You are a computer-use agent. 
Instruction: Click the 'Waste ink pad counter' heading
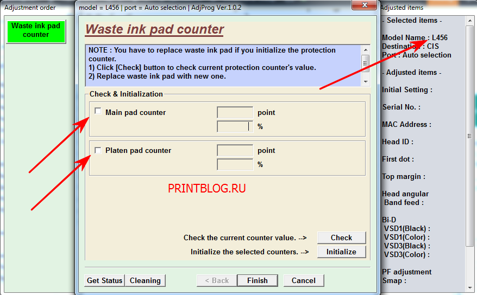click(154, 29)
